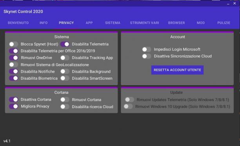
Task: Toggle Rimuovi Sistema di GeoLocalizzazione
Action: pyautogui.click(x=13, y=65)
